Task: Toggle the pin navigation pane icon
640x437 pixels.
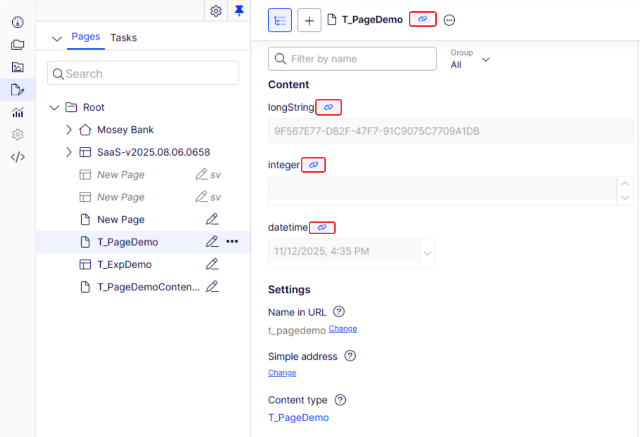Action: (x=239, y=11)
